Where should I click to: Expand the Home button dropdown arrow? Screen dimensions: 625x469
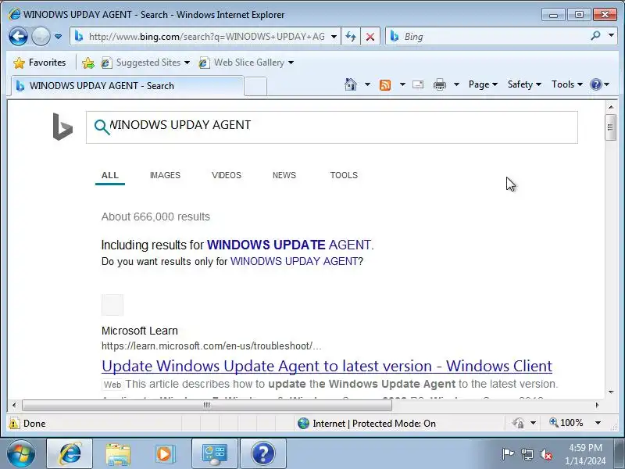tap(367, 84)
